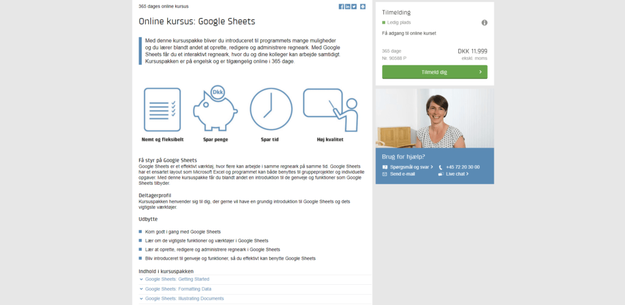The width and height of the screenshot is (625, 305).
Task: Click the 'Deltagerprofil' heading
Action: coord(155,195)
